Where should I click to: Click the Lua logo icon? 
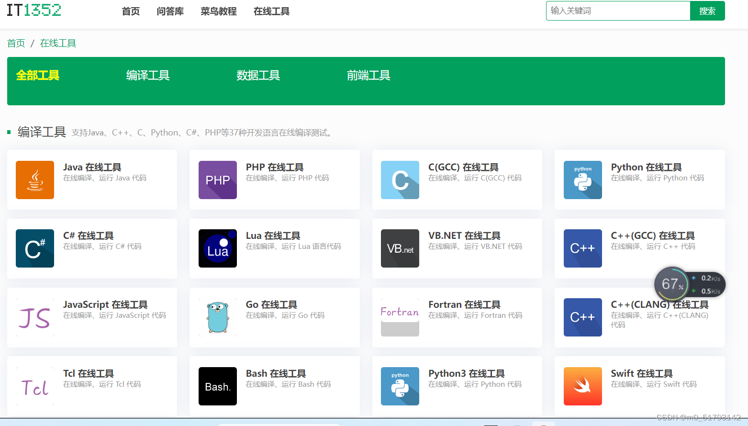pos(218,248)
